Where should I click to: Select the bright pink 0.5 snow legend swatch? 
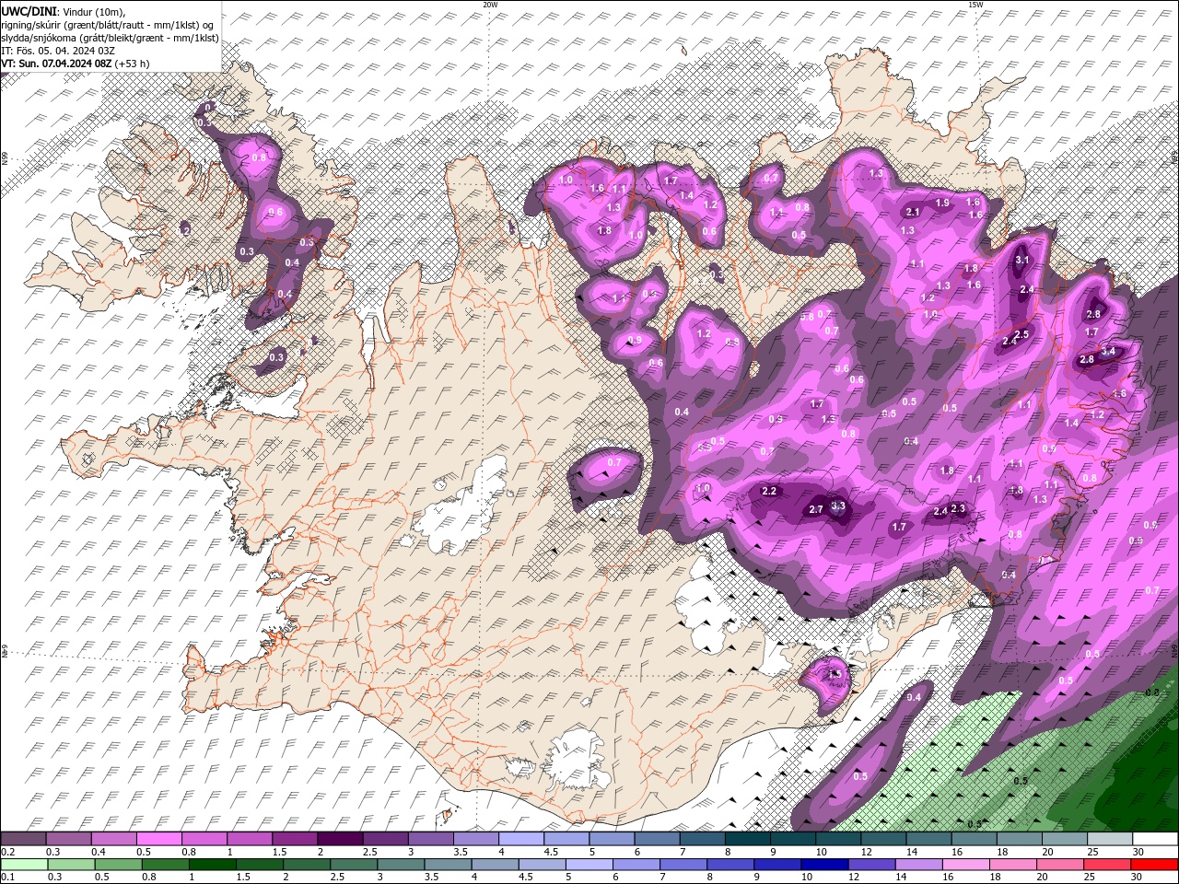(x=160, y=839)
